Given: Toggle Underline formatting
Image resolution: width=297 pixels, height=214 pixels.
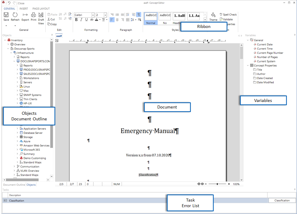Looking at the screenshot, I should tap(87, 20).
